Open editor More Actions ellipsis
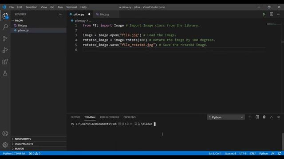 pos(279,14)
